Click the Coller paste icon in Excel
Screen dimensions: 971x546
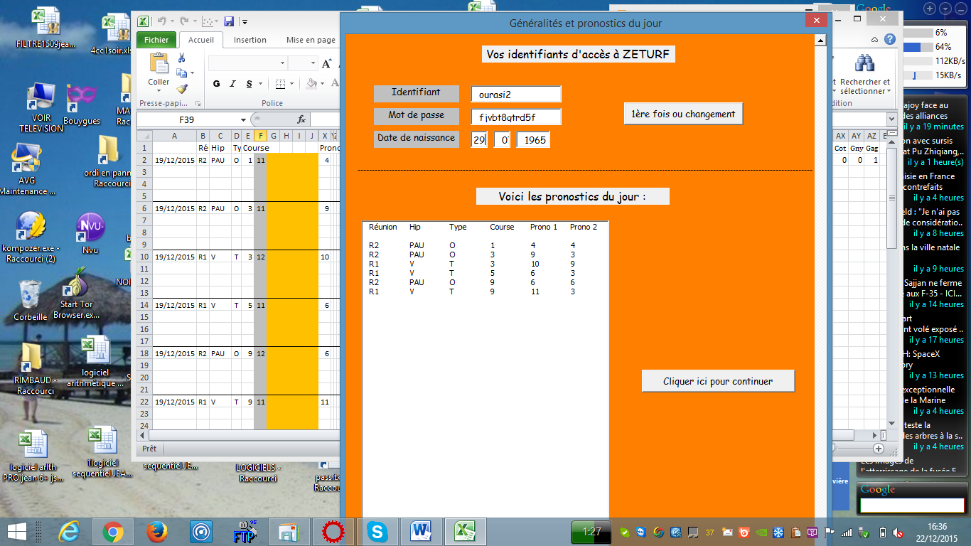coord(159,64)
